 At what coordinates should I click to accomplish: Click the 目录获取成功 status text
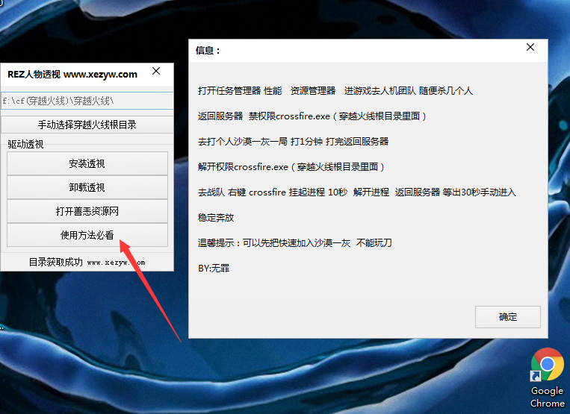point(56,263)
